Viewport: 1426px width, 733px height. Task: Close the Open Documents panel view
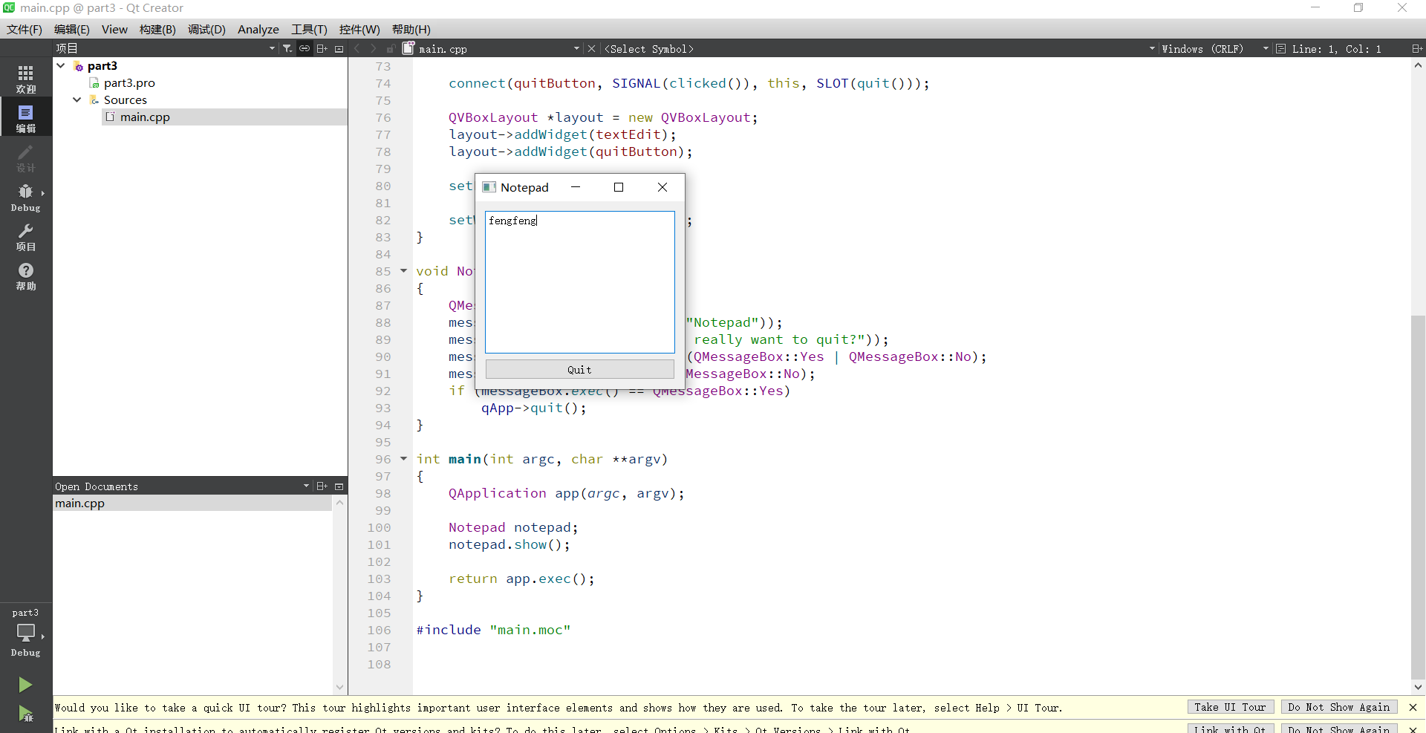(339, 486)
